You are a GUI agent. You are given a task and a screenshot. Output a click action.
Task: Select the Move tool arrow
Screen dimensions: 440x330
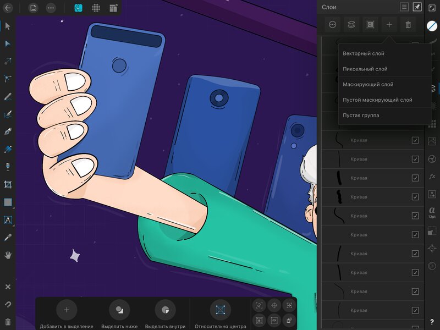click(x=8, y=26)
